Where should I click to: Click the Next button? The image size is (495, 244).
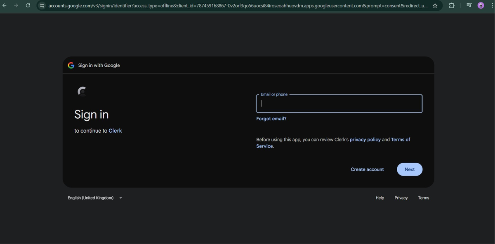point(410,169)
